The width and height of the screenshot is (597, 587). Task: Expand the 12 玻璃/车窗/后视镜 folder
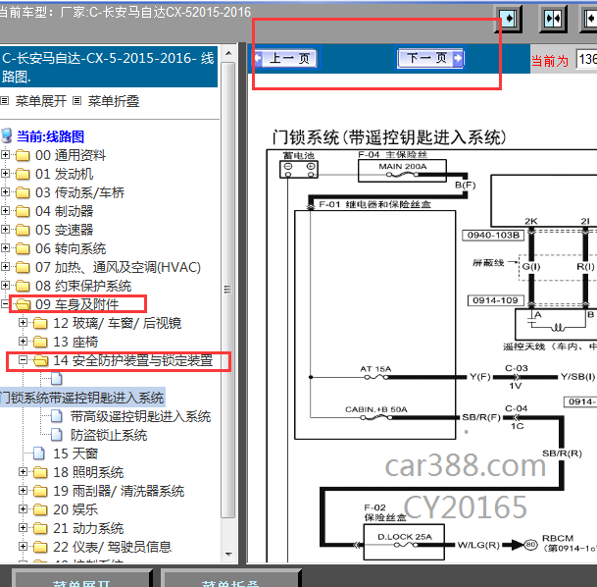[23, 323]
